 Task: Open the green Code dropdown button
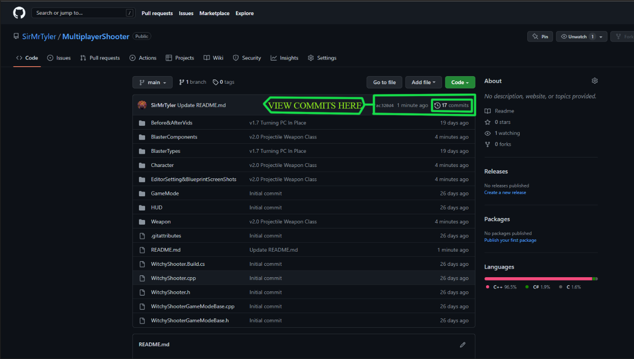[x=460, y=82]
